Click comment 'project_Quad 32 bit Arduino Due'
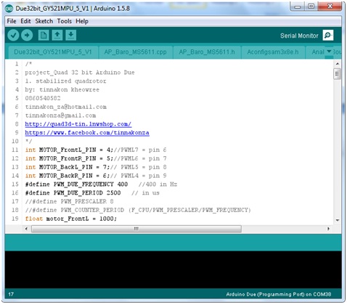 pos(80,73)
